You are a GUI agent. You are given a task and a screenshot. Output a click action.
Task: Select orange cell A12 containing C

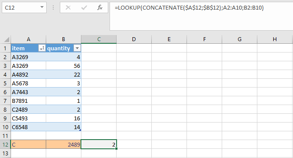click(x=29, y=144)
